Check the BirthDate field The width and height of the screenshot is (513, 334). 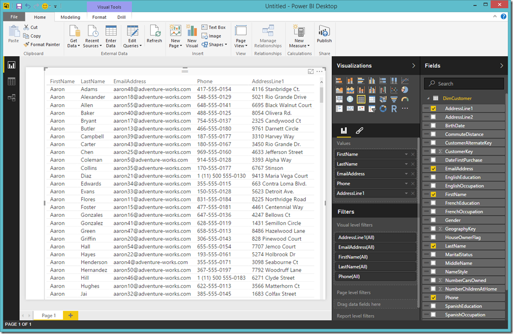coord(433,126)
